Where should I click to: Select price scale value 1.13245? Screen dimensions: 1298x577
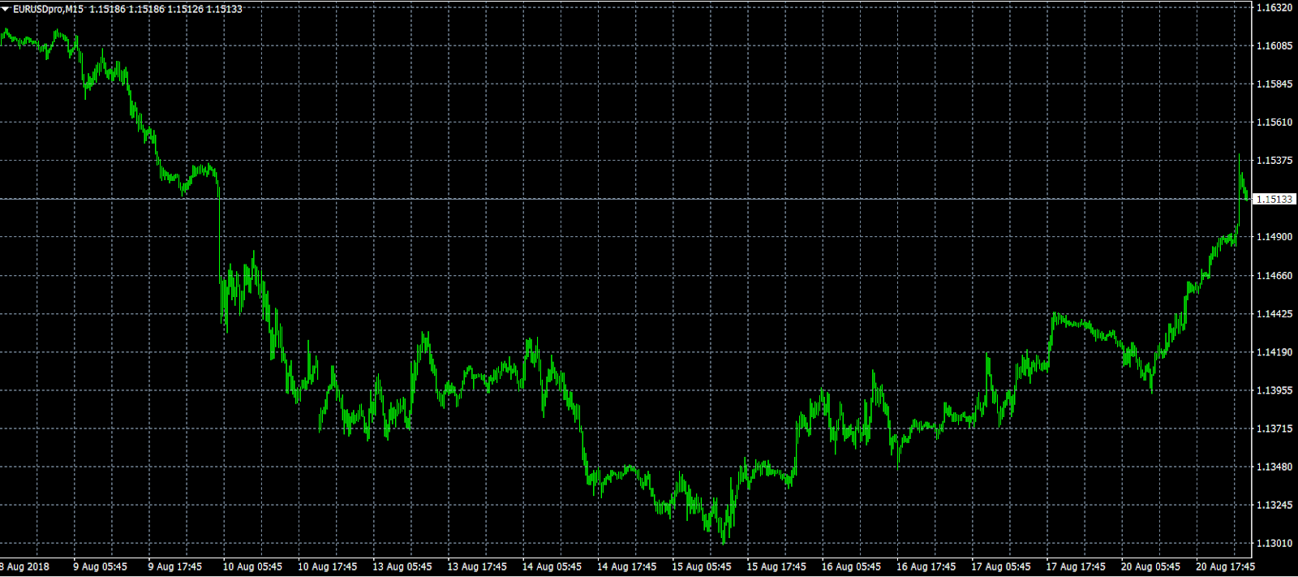pyautogui.click(x=1274, y=504)
